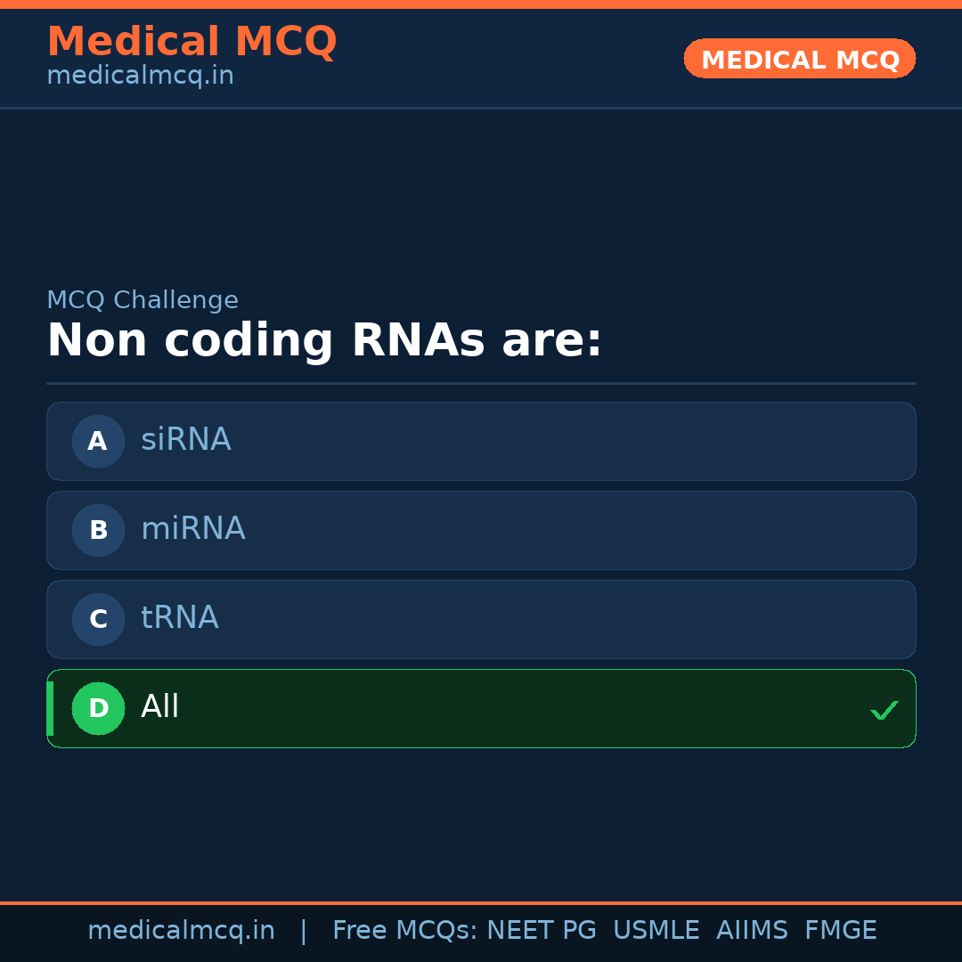Open the Medical MCQ header title
Screen dimensions: 962x962
pyautogui.click(x=192, y=42)
